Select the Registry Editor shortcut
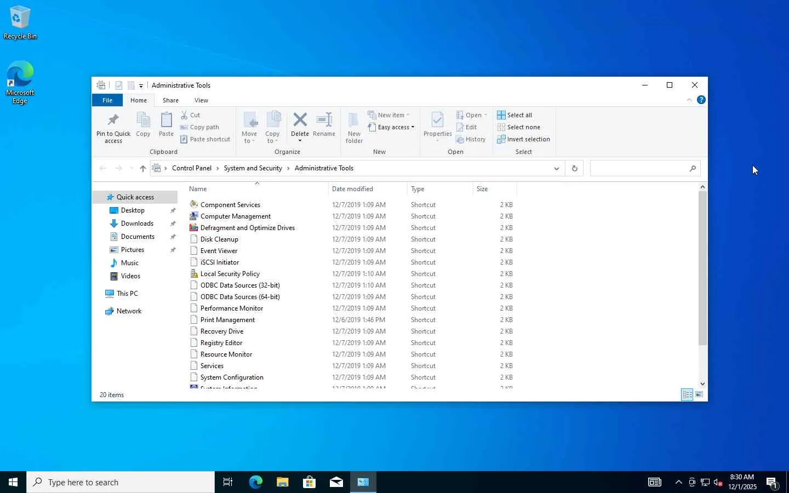The image size is (789, 493). 221,343
